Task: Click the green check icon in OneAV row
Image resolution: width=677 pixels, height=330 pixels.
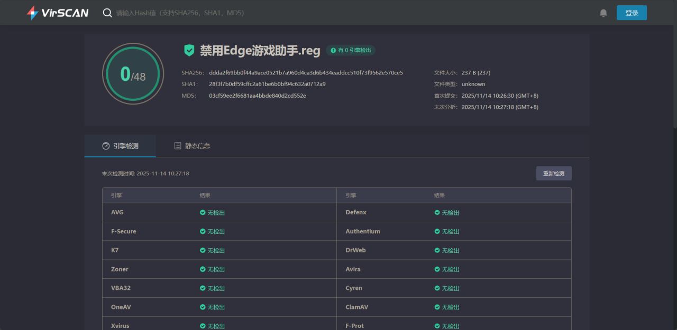Action: [203, 307]
